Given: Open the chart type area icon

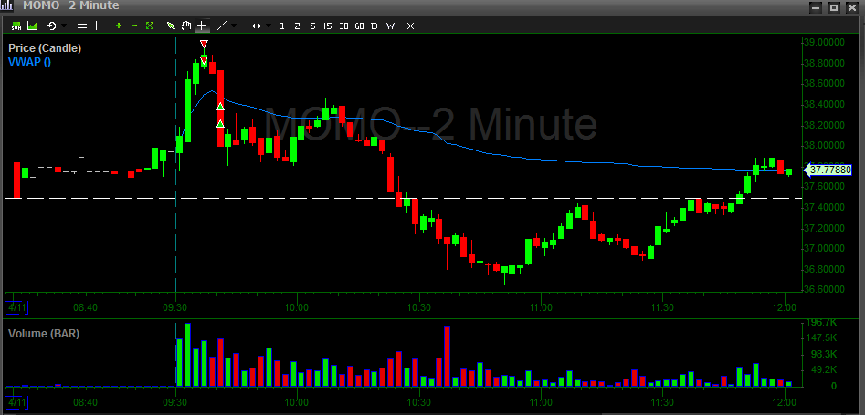Looking at the screenshot, I should [x=32, y=26].
